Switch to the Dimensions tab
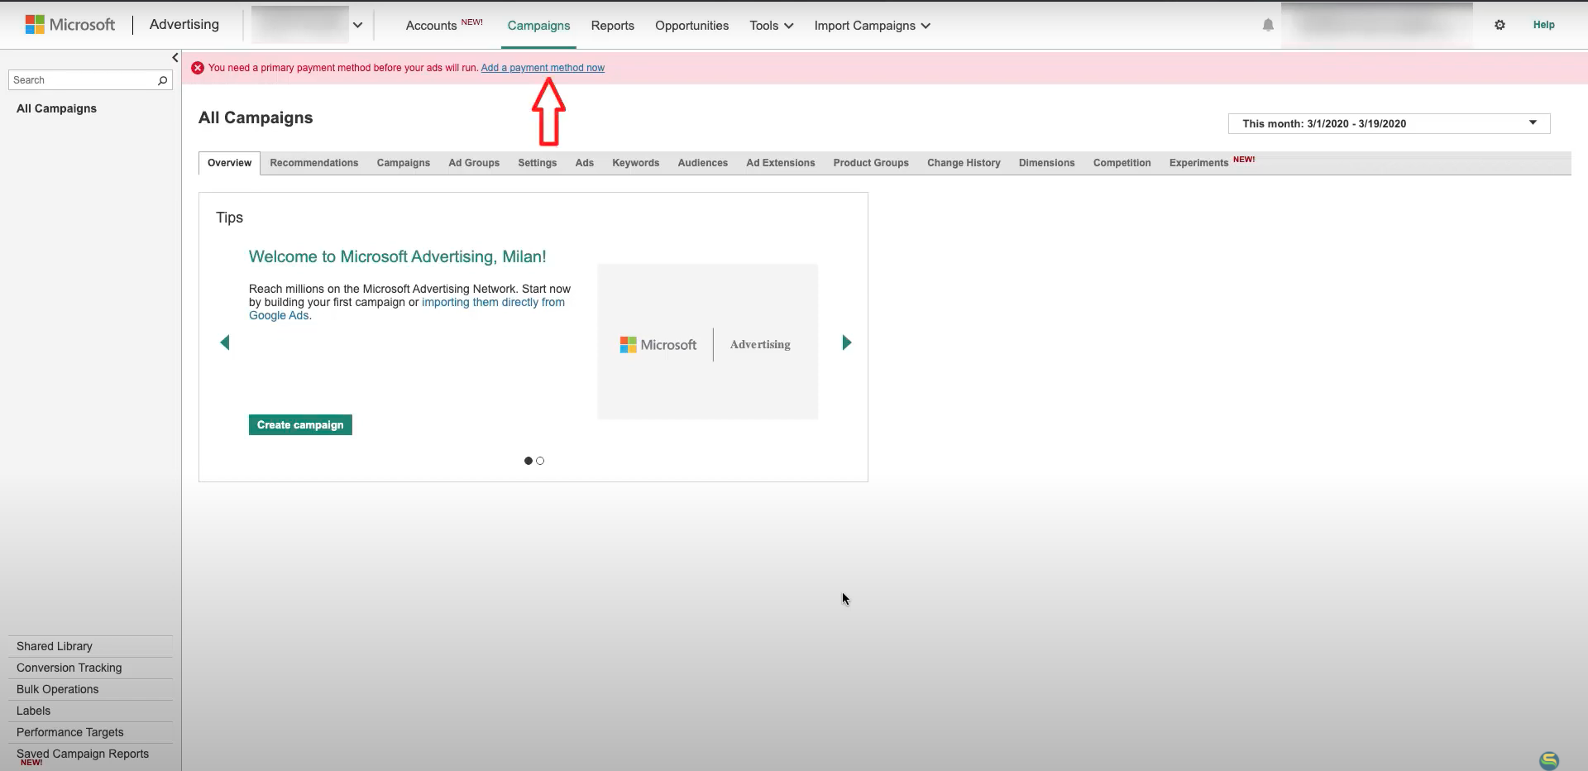Screen dimensions: 1588x771 (x=1046, y=163)
